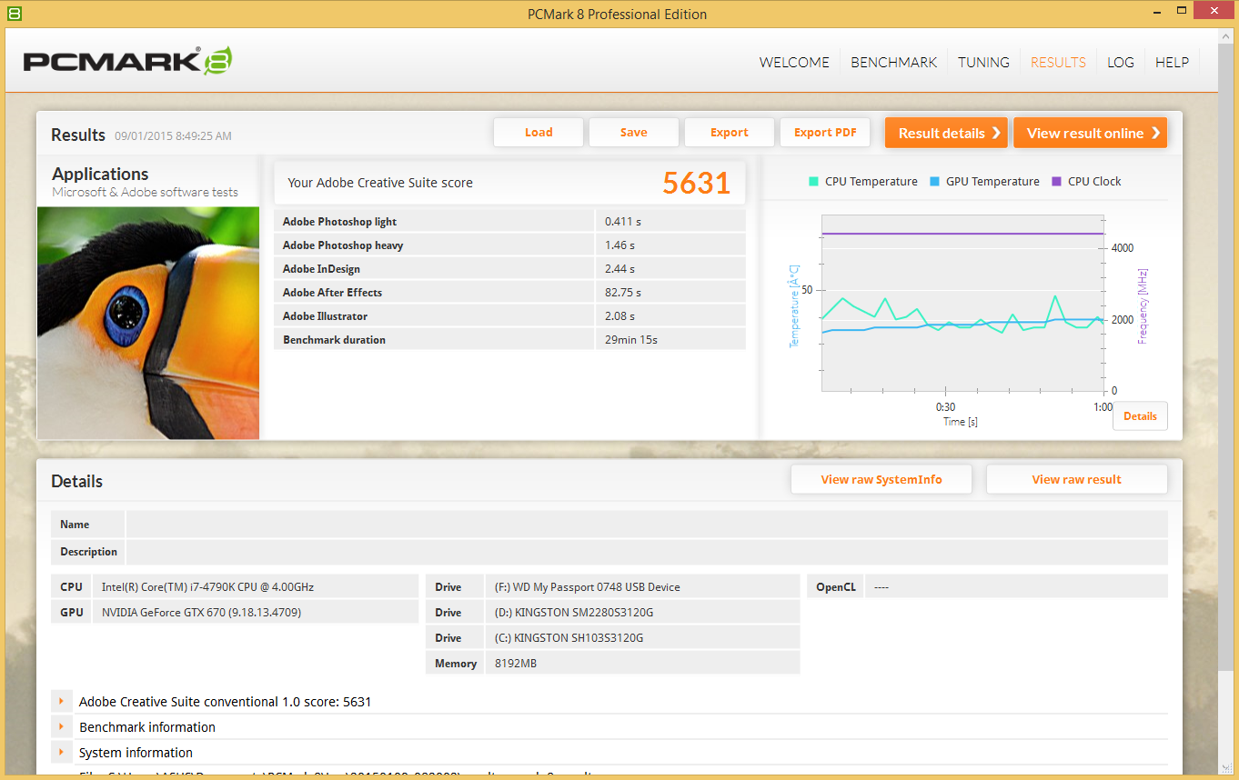Open the HELP tab
The height and width of the screenshot is (780, 1239).
pyautogui.click(x=1172, y=62)
